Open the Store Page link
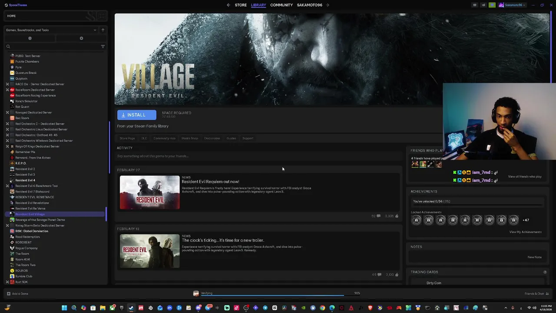Image resolution: width=556 pixels, height=313 pixels. [127, 138]
